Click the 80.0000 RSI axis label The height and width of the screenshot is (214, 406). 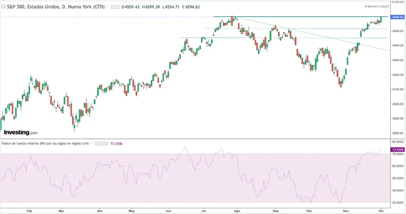click(x=398, y=142)
